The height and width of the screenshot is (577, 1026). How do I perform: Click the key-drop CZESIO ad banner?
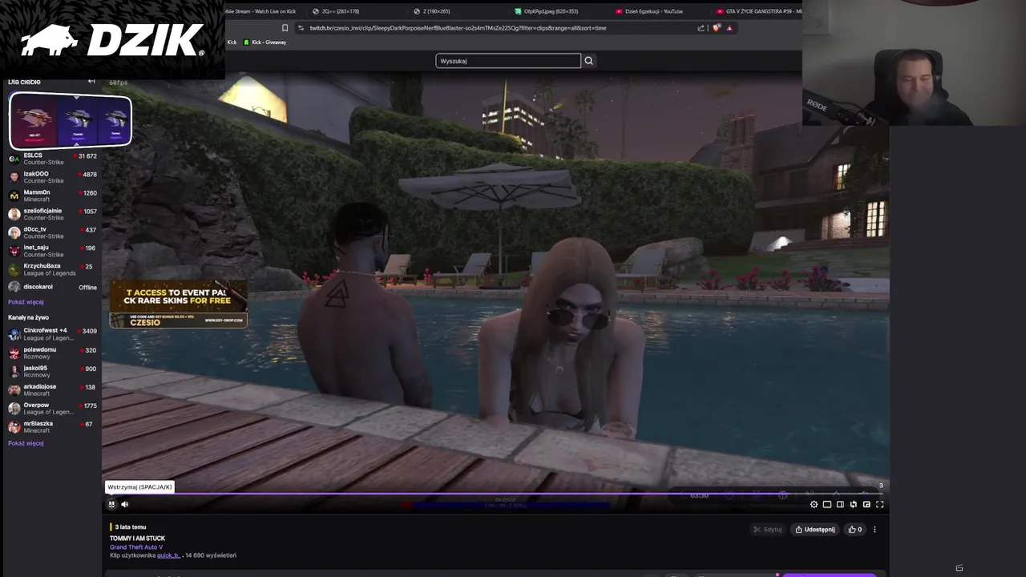(178, 305)
